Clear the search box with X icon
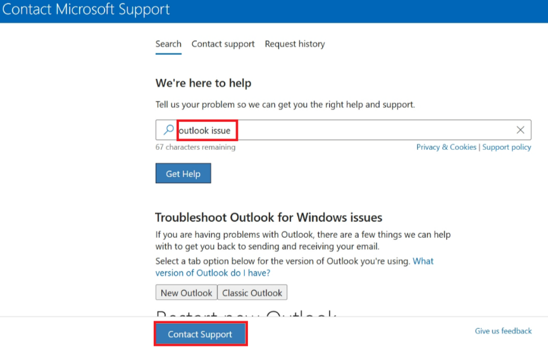Viewport: 548px width, 351px height. point(520,130)
